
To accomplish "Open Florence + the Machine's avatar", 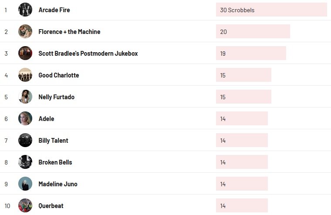I will pyautogui.click(x=25, y=31).
